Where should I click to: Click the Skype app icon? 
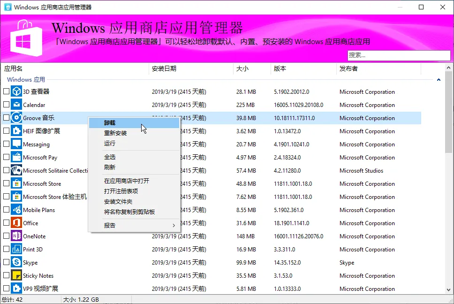pos(16,262)
